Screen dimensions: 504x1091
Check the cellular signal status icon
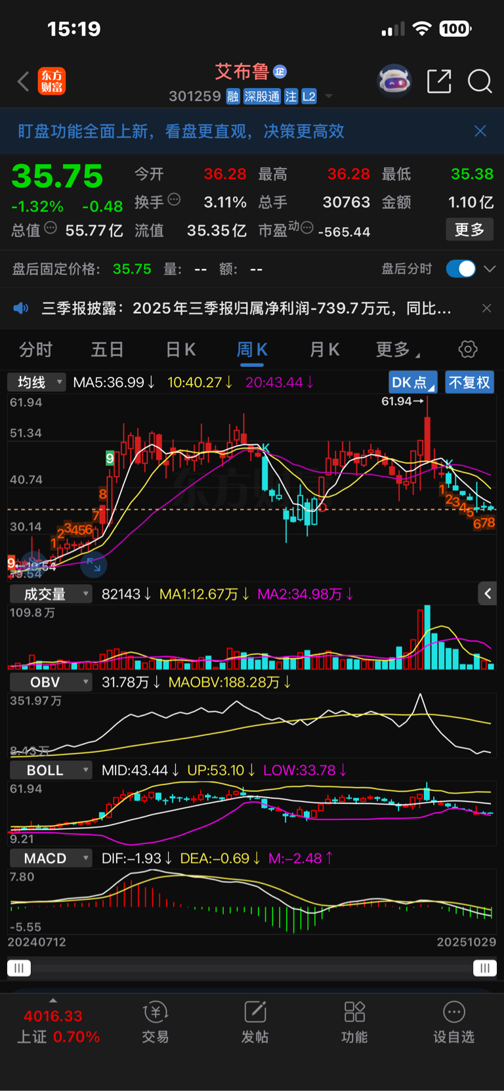393,29
